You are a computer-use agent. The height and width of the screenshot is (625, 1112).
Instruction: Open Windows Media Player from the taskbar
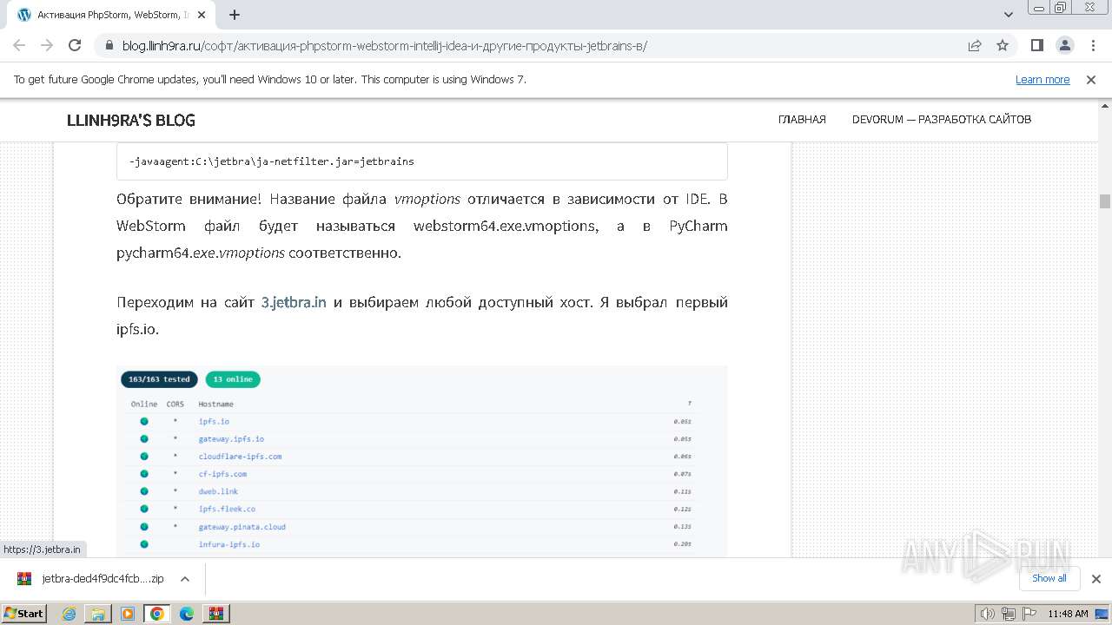pyautogui.click(x=128, y=614)
